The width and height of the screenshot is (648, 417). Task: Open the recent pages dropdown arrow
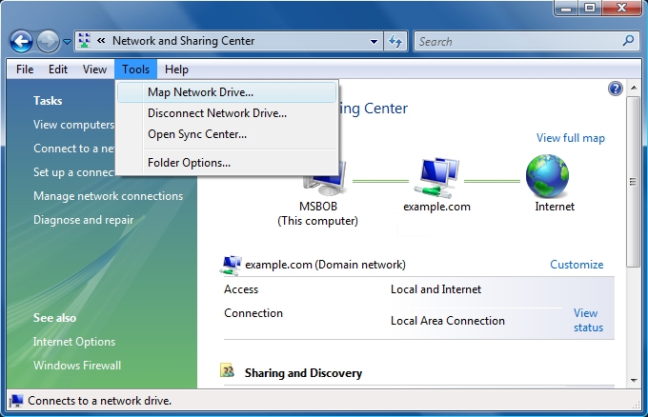[x=67, y=42]
